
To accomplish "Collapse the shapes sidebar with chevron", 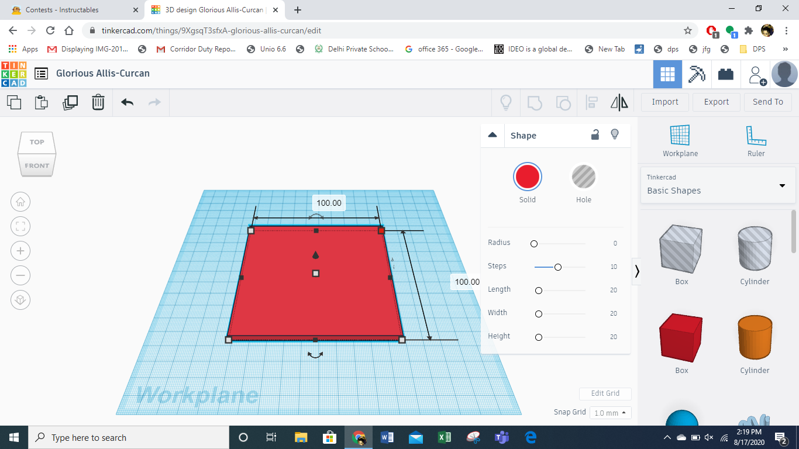I will coord(637,271).
